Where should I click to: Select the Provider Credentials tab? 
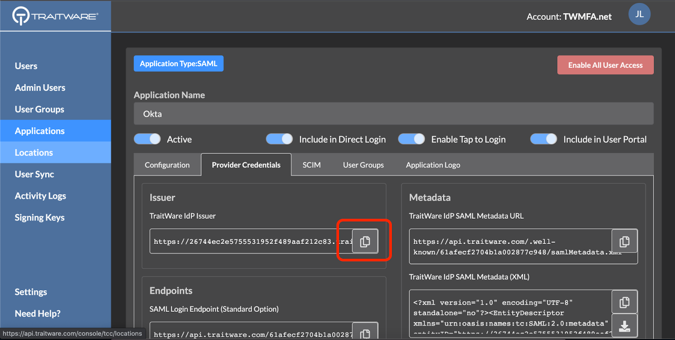pyautogui.click(x=246, y=165)
